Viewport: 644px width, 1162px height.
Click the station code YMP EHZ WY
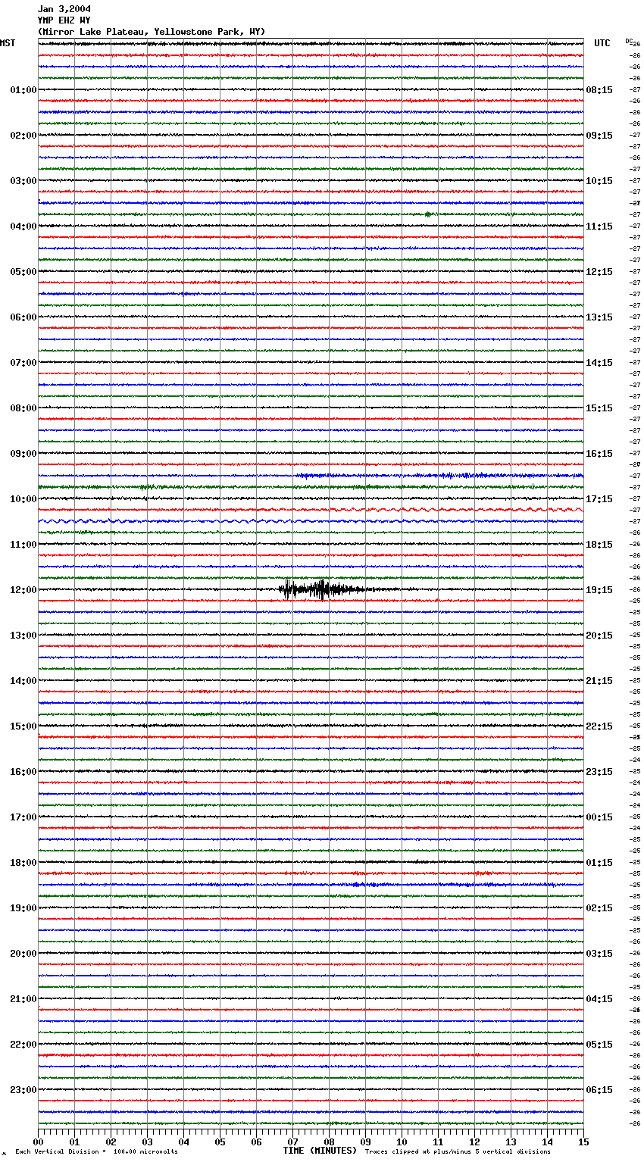point(64,20)
